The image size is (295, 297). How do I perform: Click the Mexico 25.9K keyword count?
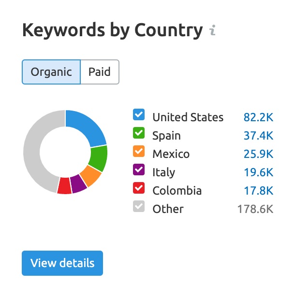pyautogui.click(x=258, y=154)
